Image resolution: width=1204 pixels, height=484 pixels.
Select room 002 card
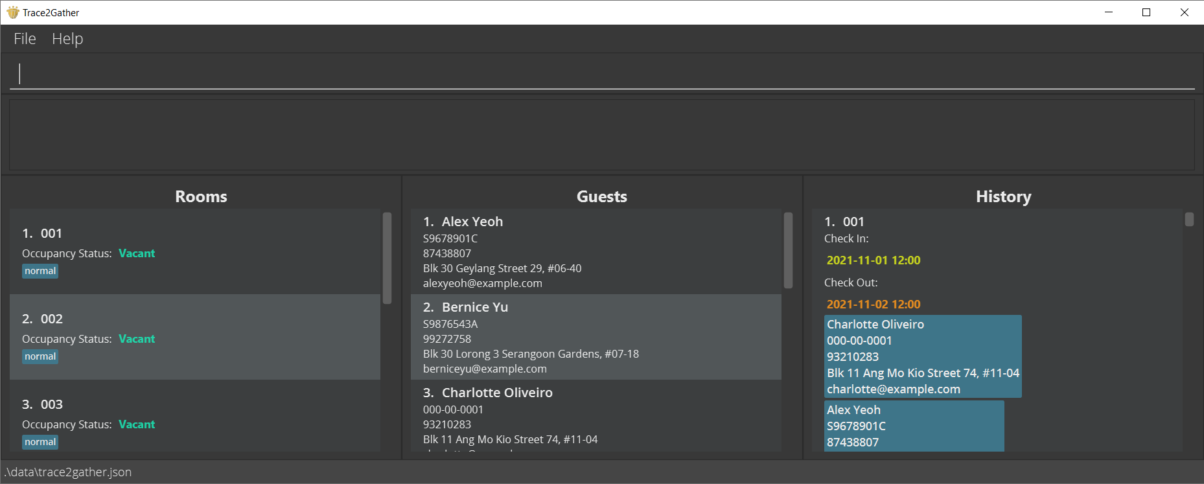[x=195, y=337]
